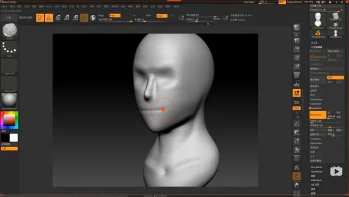Select large PolySphere head bust tool thumbnail
Image resolution: width=349 pixels, height=197 pixels.
click(x=318, y=21)
